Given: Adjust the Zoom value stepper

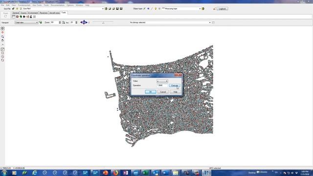Looking at the screenshot, I should click(x=60, y=22).
